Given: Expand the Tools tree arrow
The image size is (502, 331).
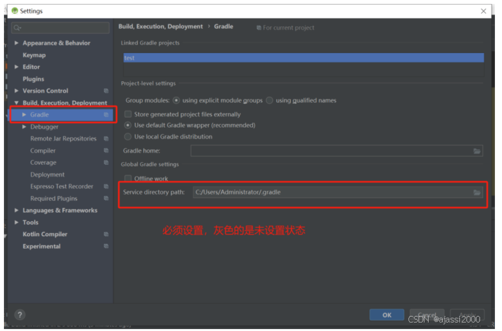Looking at the screenshot, I should click(17, 222).
